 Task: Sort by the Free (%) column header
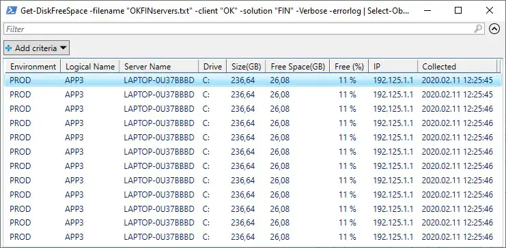[x=349, y=67]
